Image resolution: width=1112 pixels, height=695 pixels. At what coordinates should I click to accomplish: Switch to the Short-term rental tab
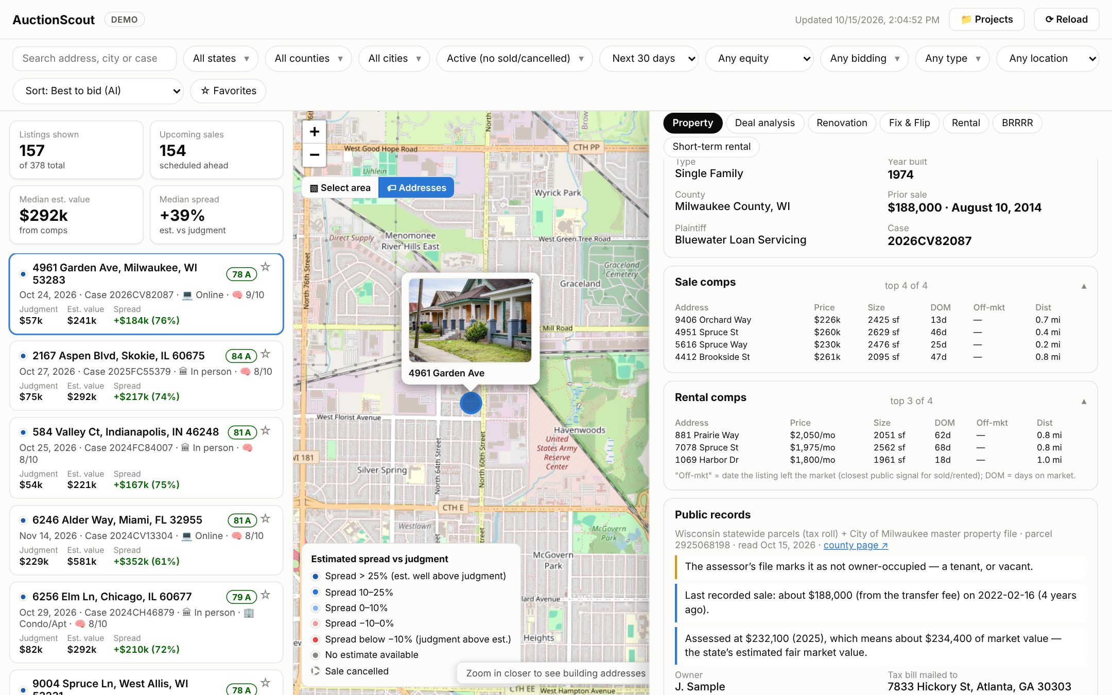point(711,147)
